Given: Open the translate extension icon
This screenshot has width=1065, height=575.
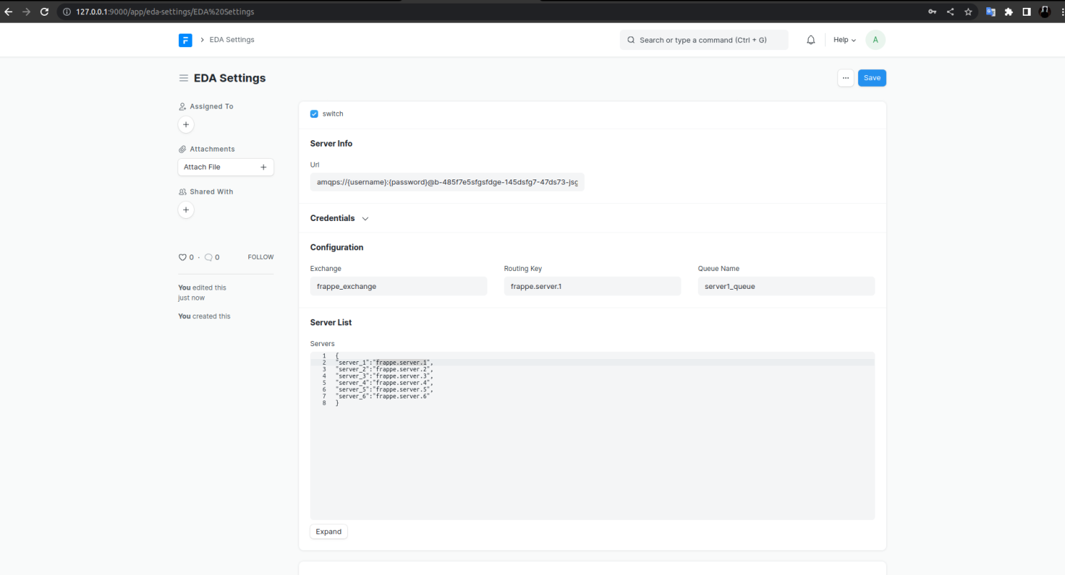Looking at the screenshot, I should pos(991,11).
